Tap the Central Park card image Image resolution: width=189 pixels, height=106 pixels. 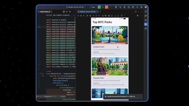click(110, 35)
